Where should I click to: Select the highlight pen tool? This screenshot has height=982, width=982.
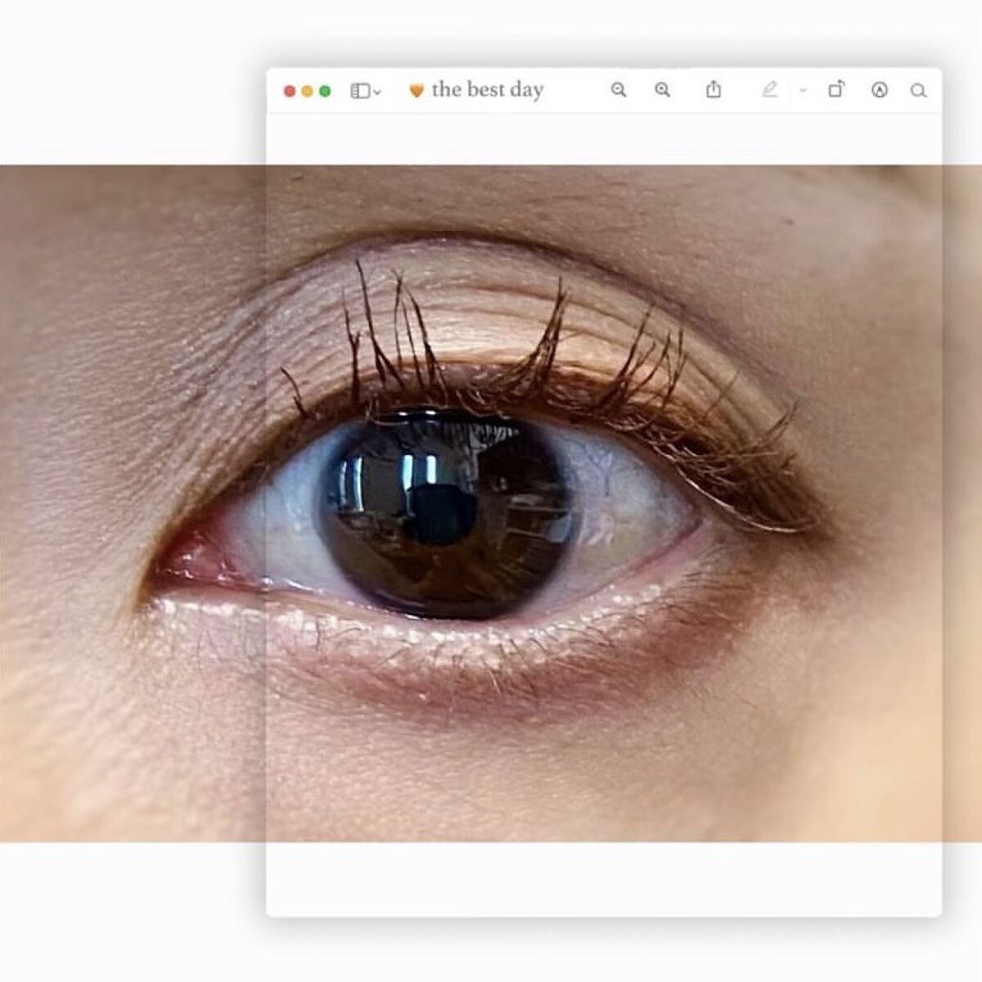click(769, 90)
